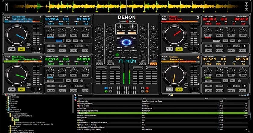Screen dimensions: 253x133
Task: Double loop length with deck 1 plus button
Action: tap(87, 46)
